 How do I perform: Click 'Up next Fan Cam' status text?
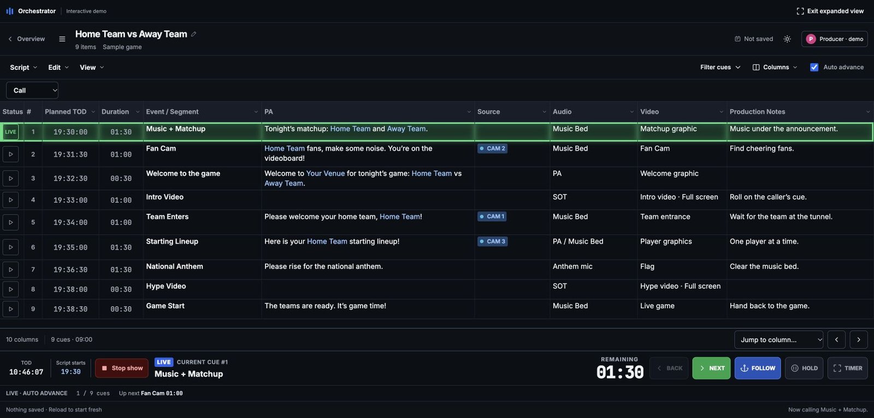pos(151,393)
